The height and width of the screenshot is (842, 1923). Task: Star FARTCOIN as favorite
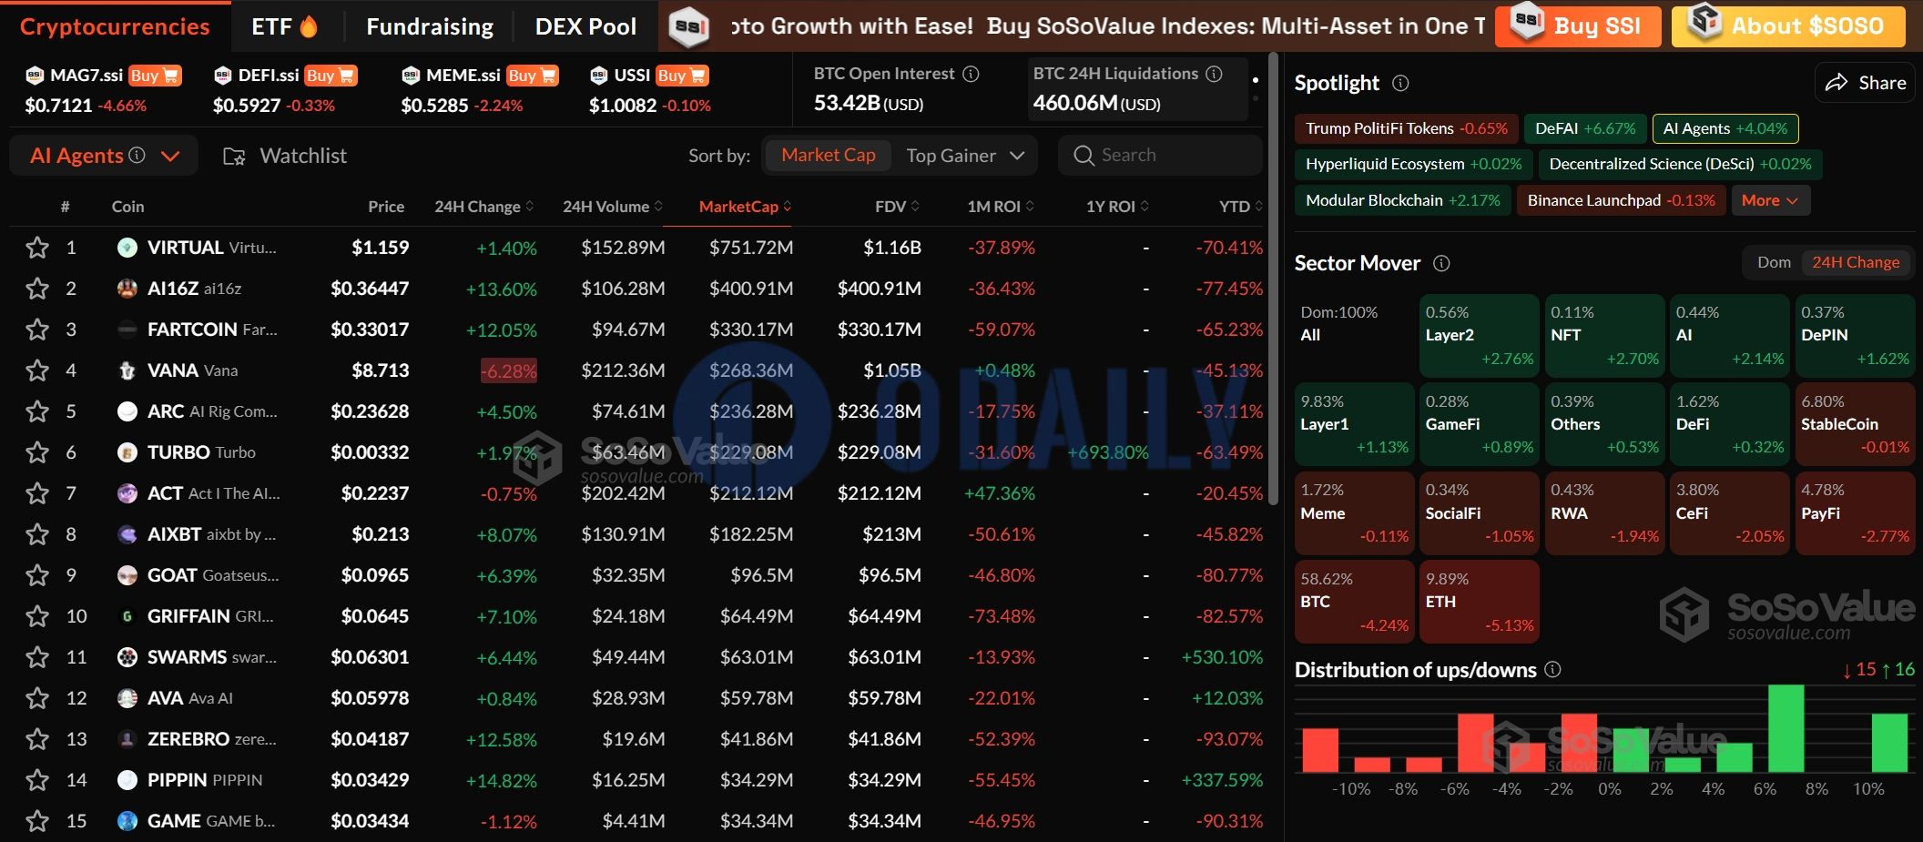pos(37,330)
